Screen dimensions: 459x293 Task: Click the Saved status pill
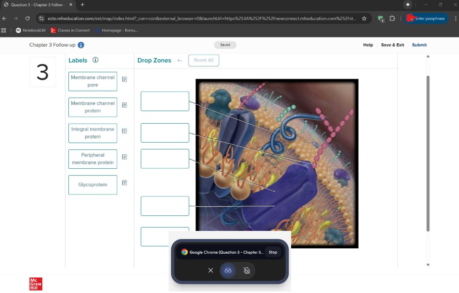[225, 45]
